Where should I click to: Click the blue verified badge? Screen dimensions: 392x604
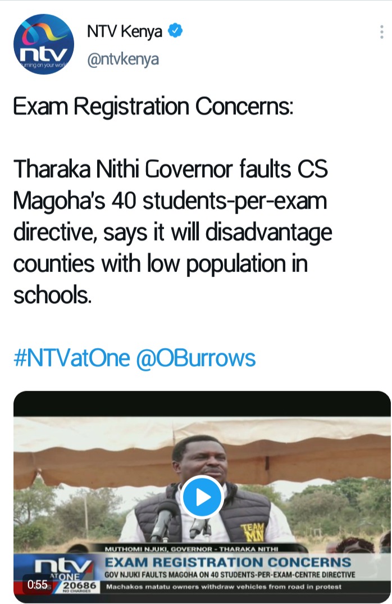(176, 30)
